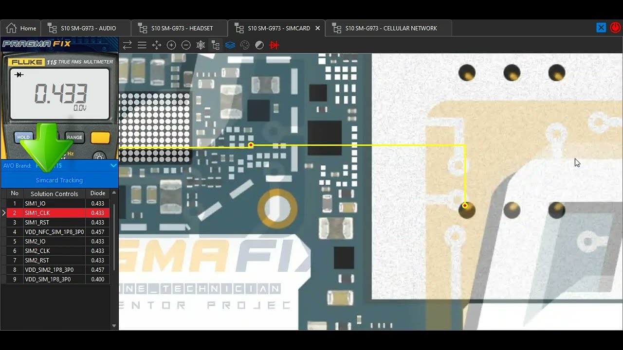Click the zoom in plus icon
This screenshot has height=350, width=623.
(171, 45)
